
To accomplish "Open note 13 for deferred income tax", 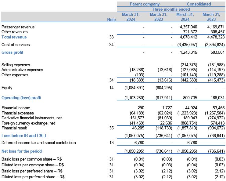I will pos(111,143).
